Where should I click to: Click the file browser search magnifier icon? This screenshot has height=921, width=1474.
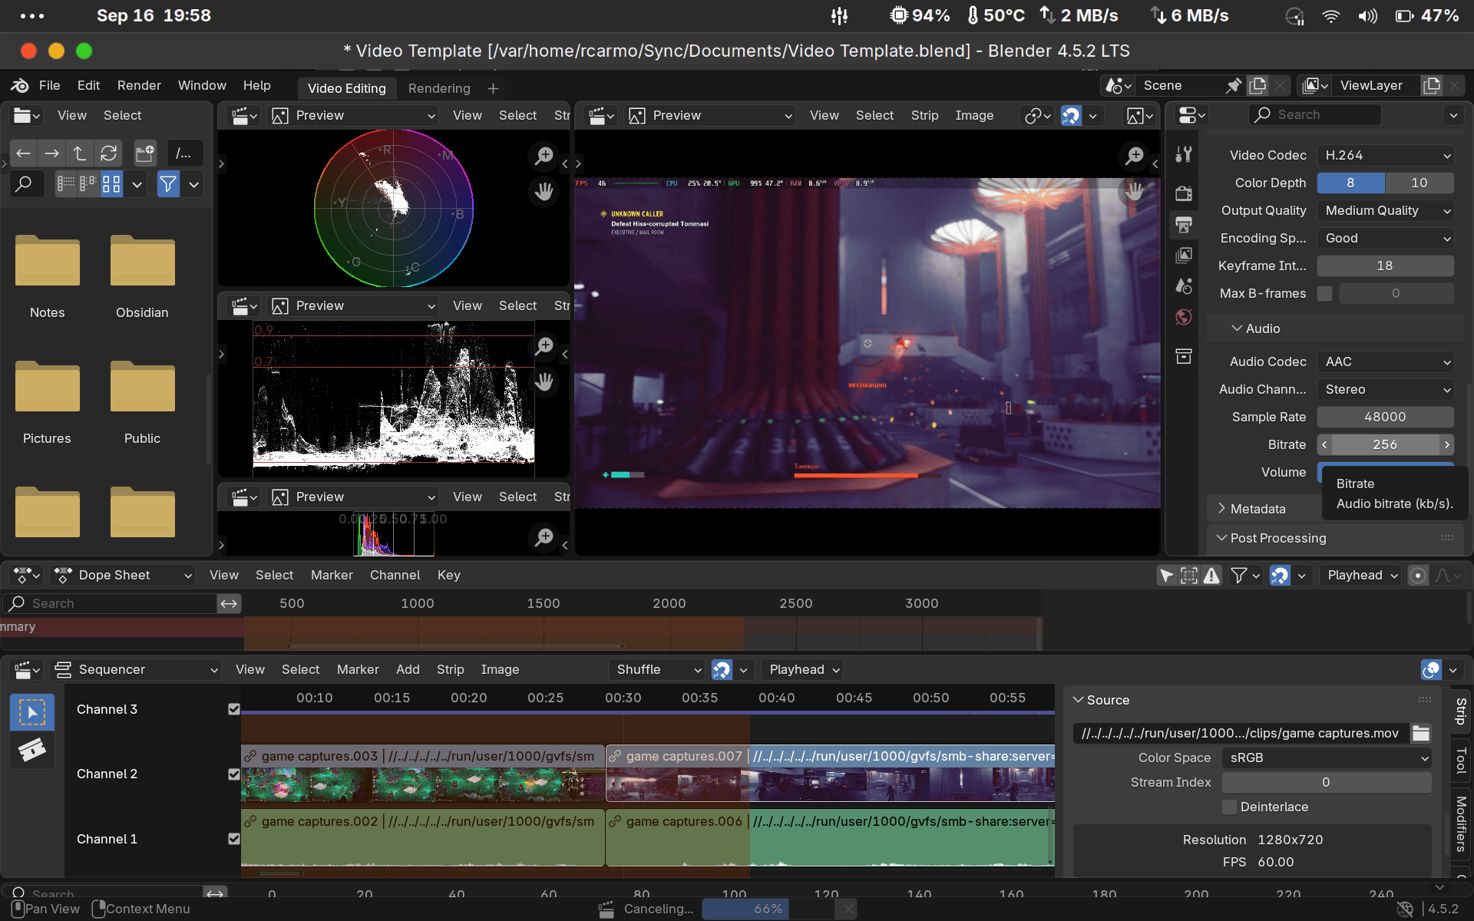click(x=24, y=184)
